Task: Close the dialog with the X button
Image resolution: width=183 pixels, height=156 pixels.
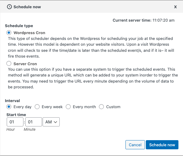Action: click(x=175, y=7)
